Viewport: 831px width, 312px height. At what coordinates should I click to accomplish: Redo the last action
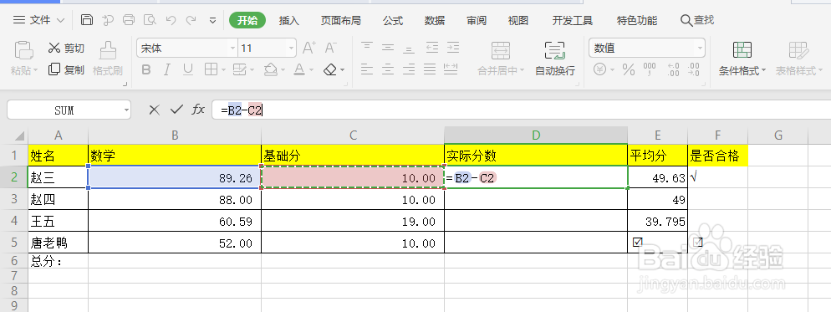(191, 20)
